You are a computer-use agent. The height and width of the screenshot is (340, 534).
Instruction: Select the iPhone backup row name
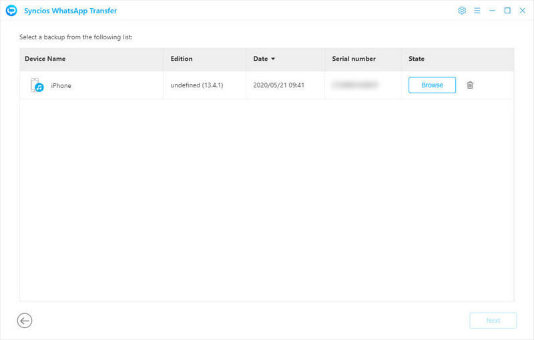point(61,86)
